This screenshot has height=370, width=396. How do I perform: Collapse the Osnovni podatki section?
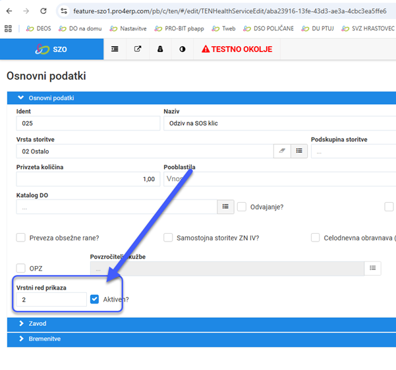point(201,98)
